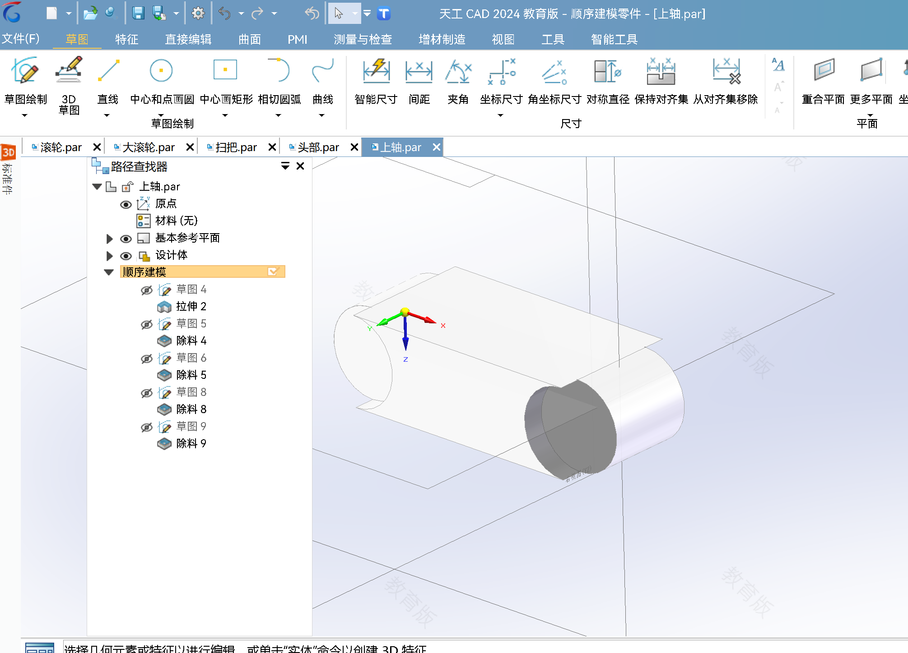Image resolution: width=908 pixels, height=653 pixels.
Task: Select the 草图绘制 sketch tool
Action: click(x=25, y=80)
